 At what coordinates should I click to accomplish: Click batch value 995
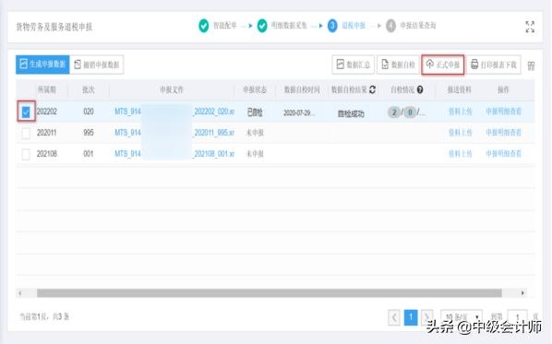89,133
